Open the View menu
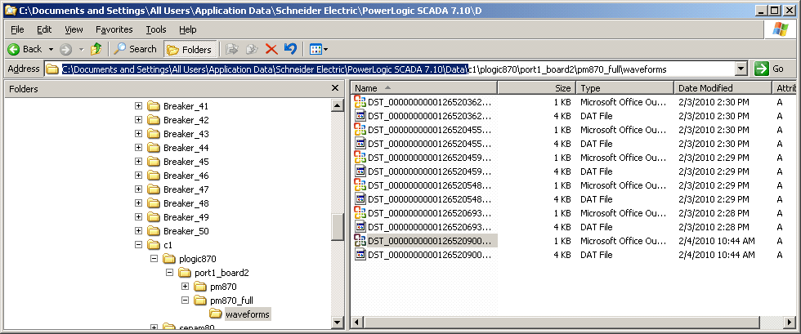Image resolution: width=801 pixels, height=334 pixels. [74, 29]
